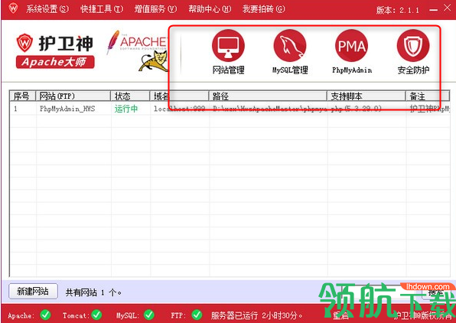Click the localhost:999 domain cell
The image size is (456, 323).
point(180,109)
